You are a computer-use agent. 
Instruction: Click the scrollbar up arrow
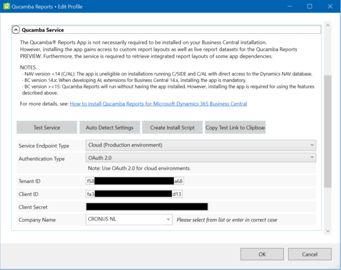328,25
